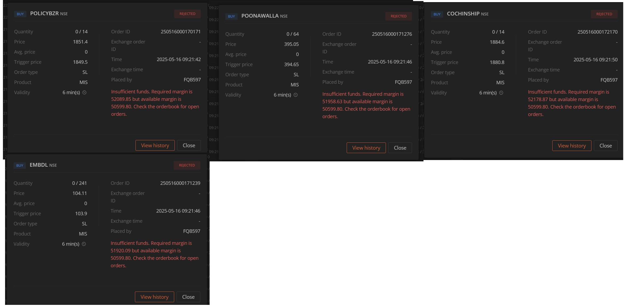The width and height of the screenshot is (624, 307).
Task: Click REJECTED status badge on POLICYBZR
Action: [x=187, y=14]
